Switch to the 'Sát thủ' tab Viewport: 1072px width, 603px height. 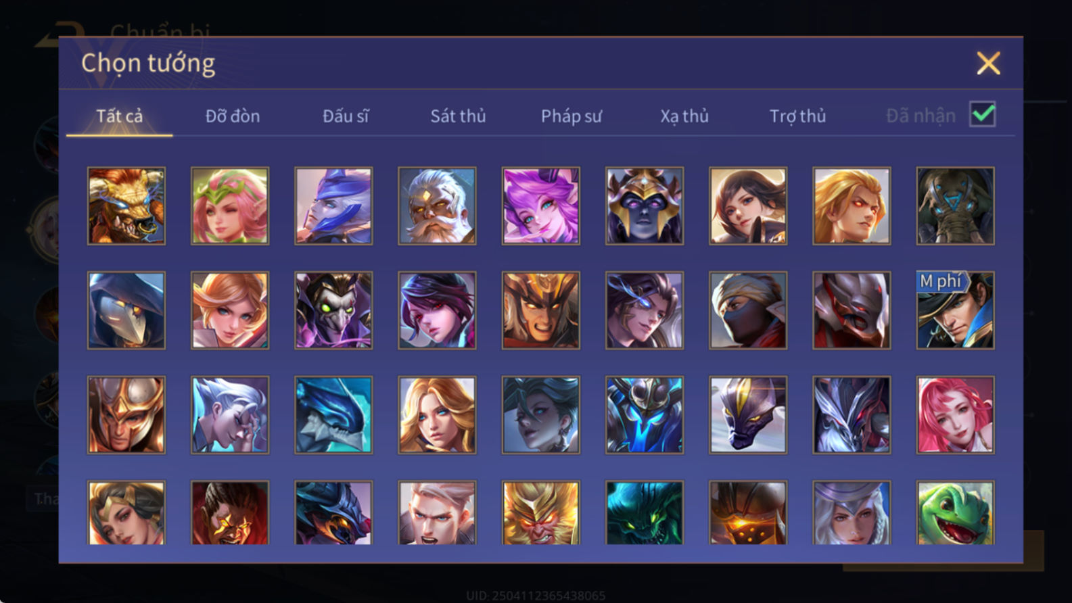[x=458, y=116]
